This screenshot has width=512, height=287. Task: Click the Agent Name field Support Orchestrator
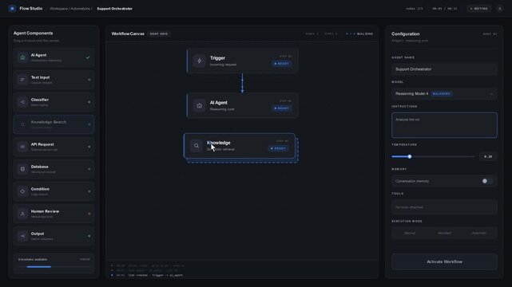pyautogui.click(x=444, y=69)
